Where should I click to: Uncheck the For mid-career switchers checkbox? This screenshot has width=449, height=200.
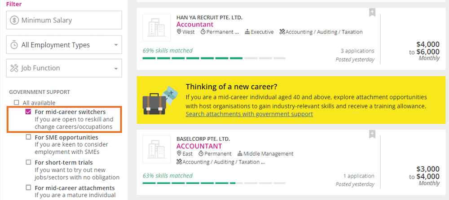point(28,112)
